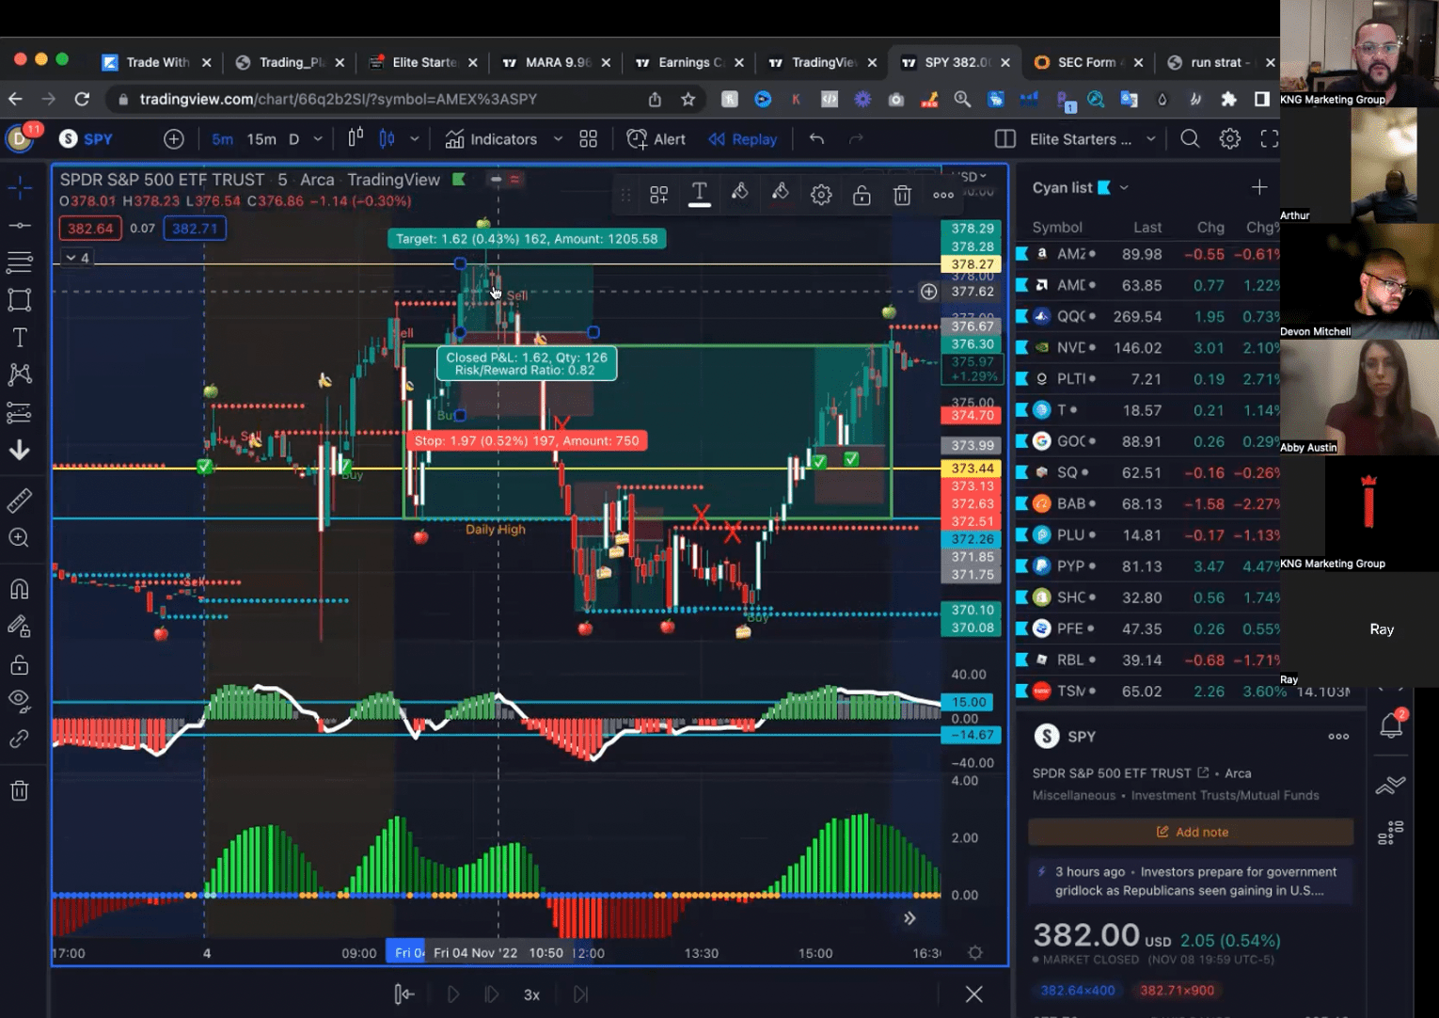Open drawing templates in floating toolbar
Viewport: 1439px width, 1018px height.
tap(659, 195)
